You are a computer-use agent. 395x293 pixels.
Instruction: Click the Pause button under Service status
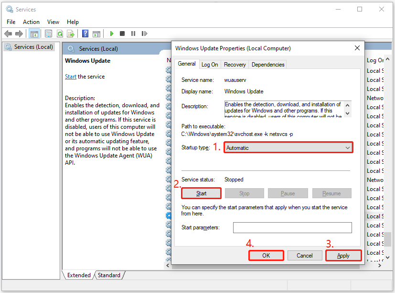pyautogui.click(x=288, y=193)
